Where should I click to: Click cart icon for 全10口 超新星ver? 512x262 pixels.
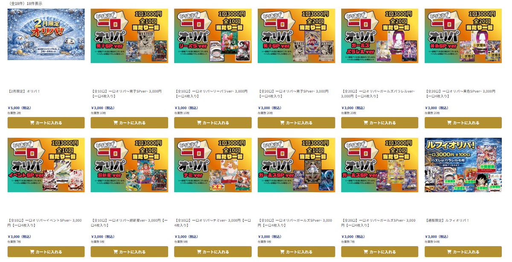pyautogui.click(x=116, y=252)
